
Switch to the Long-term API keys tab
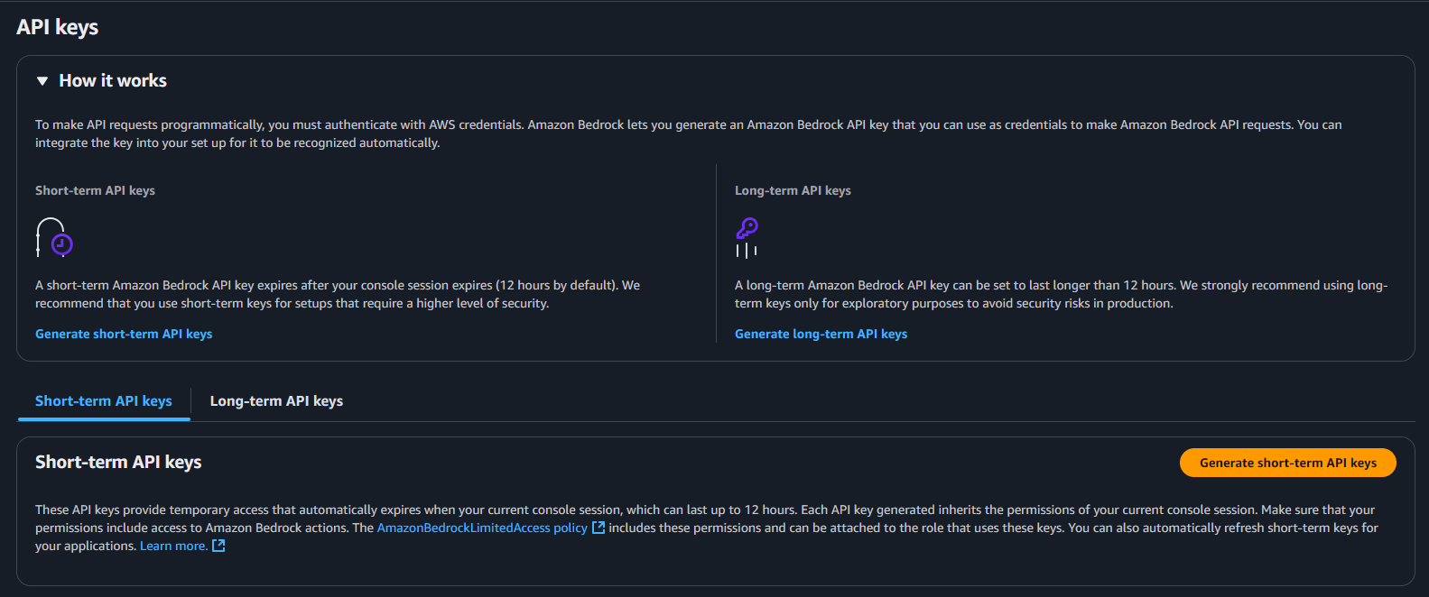point(276,401)
